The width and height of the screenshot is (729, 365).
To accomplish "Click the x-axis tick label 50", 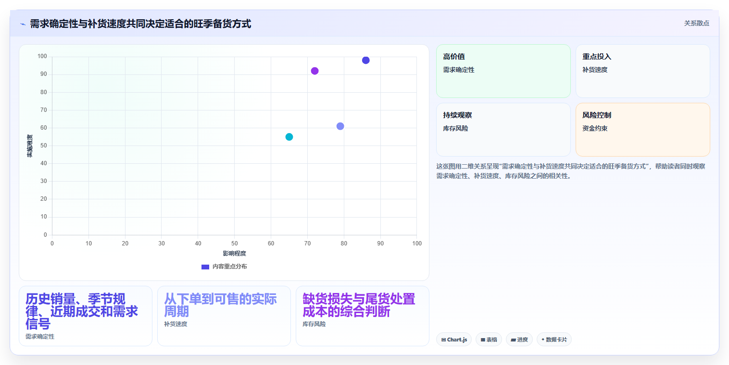I will coord(234,243).
